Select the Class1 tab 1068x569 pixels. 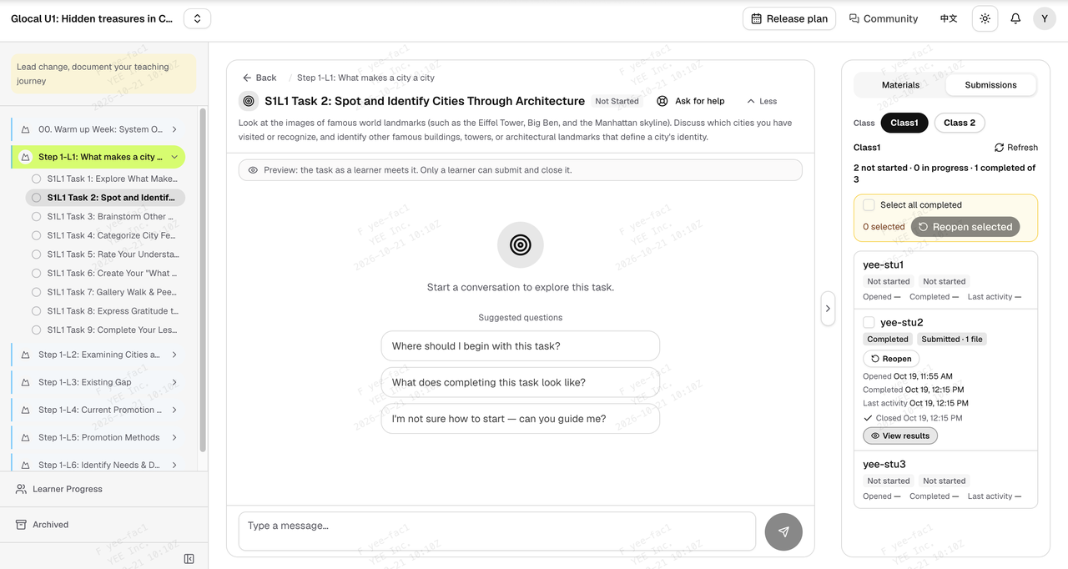coord(904,123)
